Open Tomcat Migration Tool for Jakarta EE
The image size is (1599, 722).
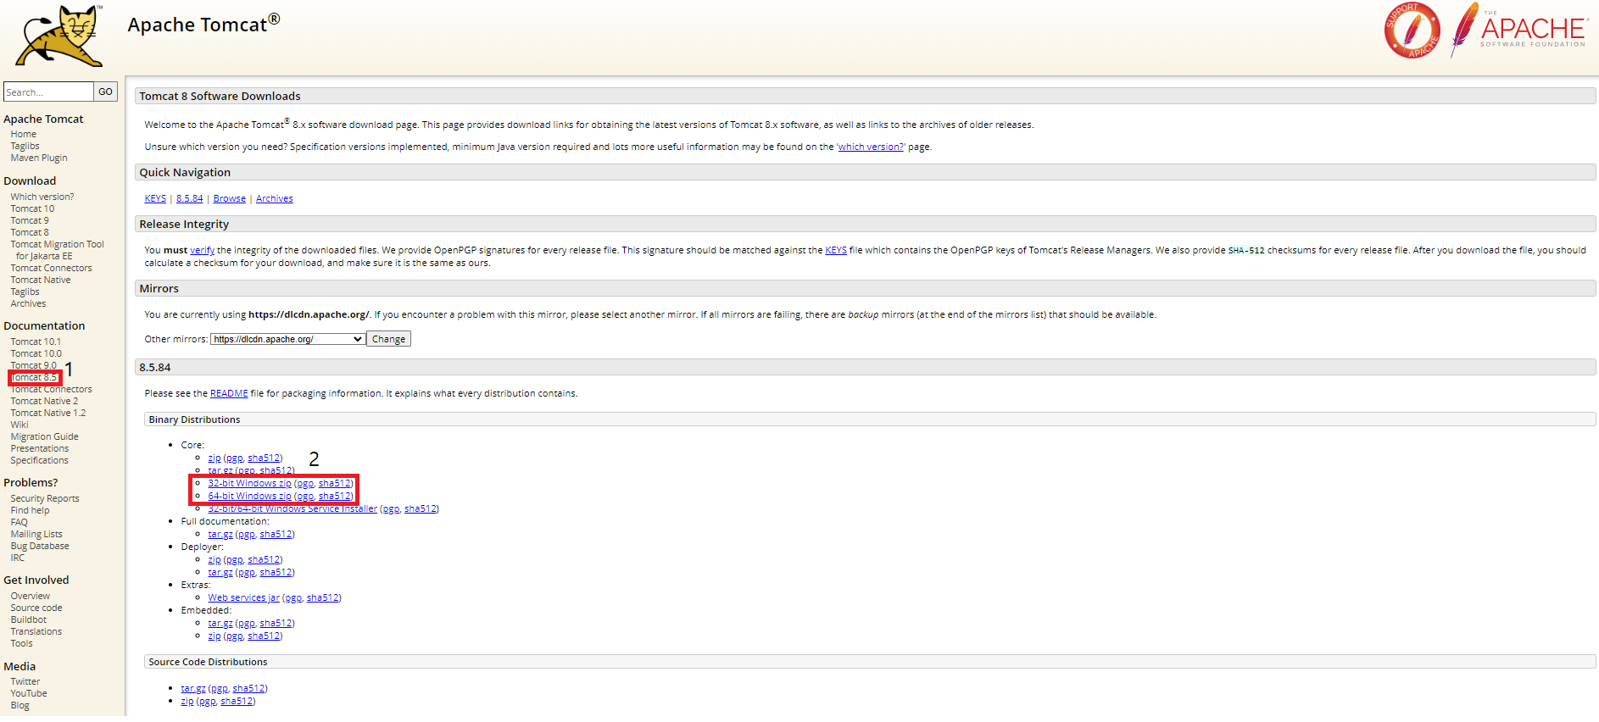point(57,250)
